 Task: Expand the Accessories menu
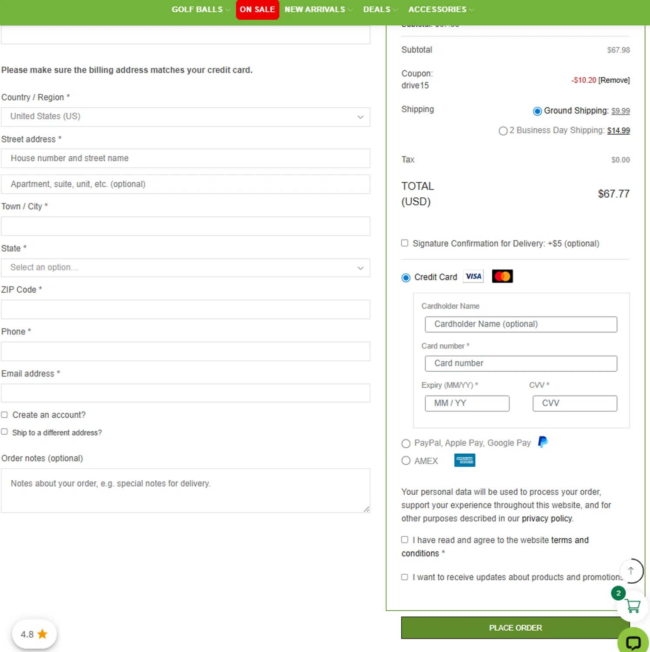tap(441, 10)
